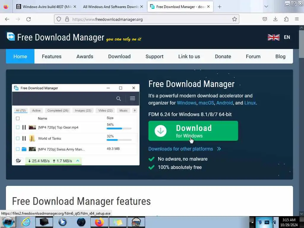The image size is (304, 228).
Task: Click Firefox icon in taskbar
Action: (99, 222)
